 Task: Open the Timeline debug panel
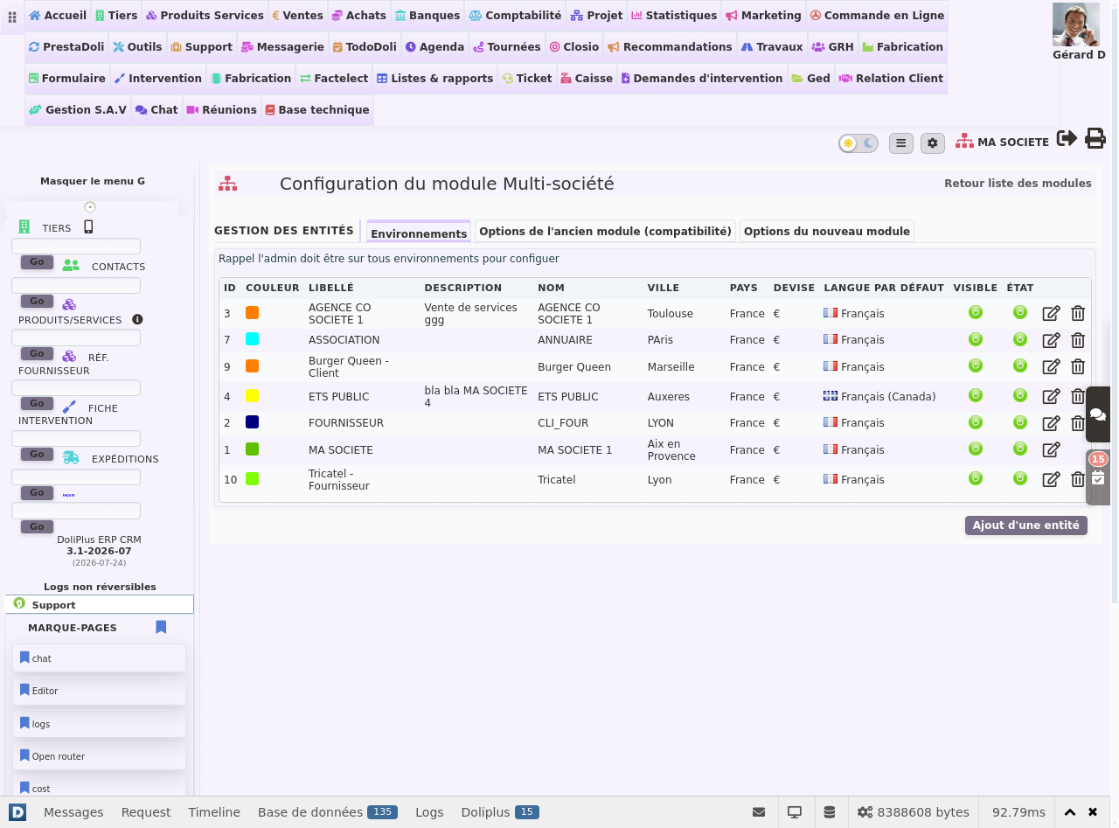[x=214, y=812]
